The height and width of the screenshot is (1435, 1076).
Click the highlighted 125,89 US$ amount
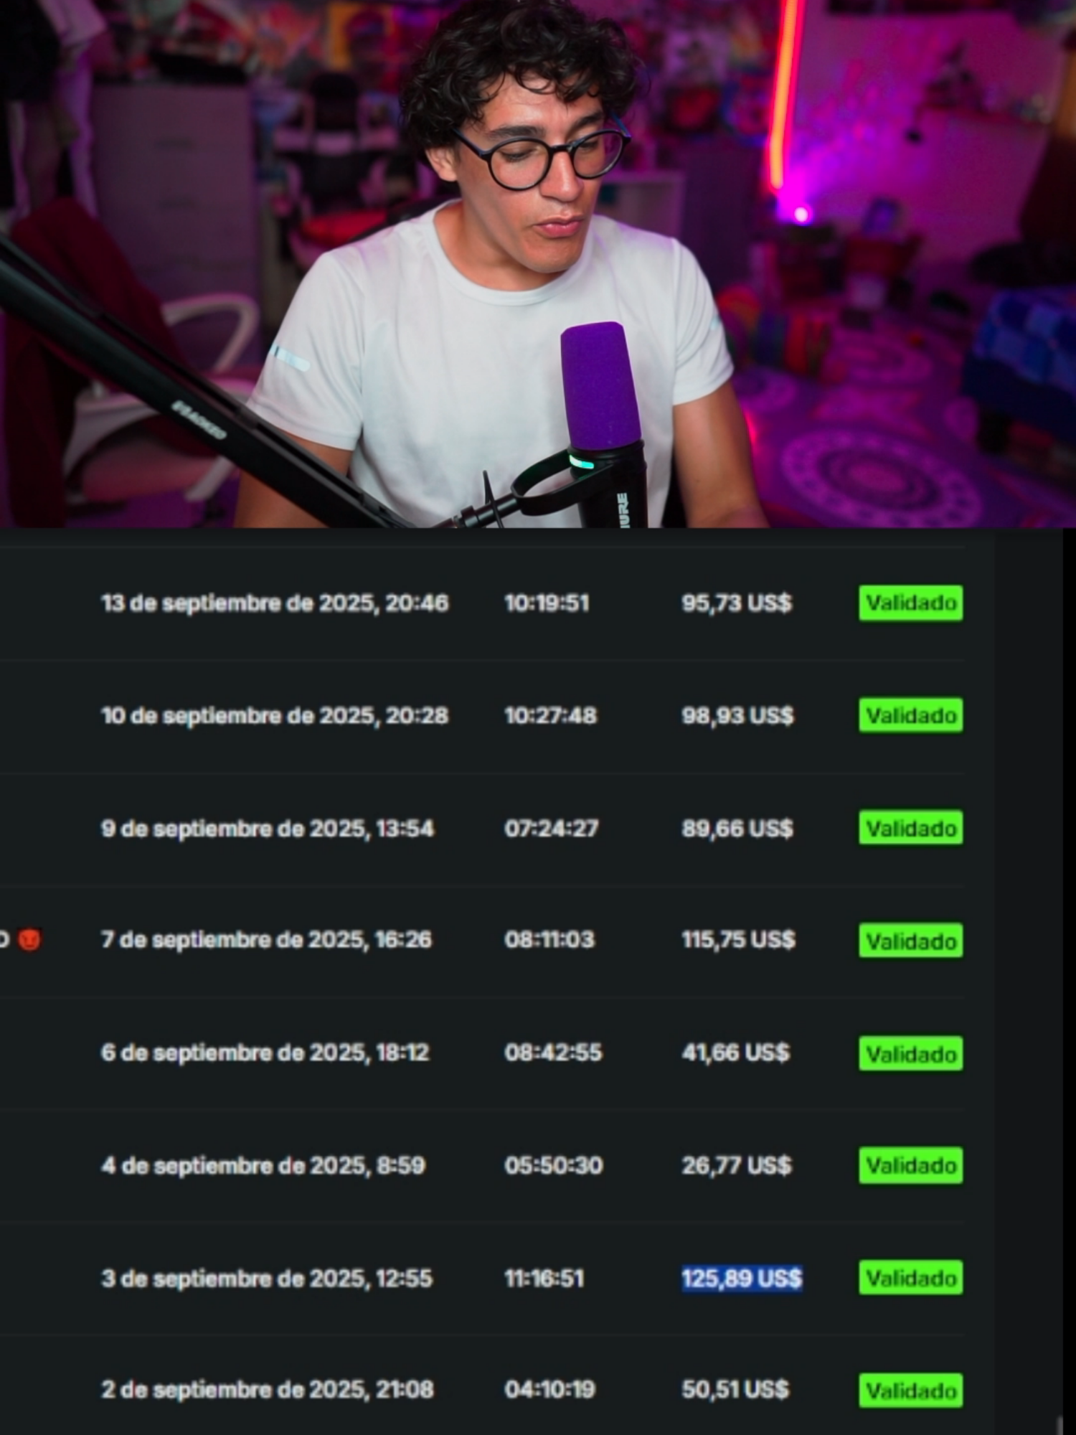(742, 1278)
